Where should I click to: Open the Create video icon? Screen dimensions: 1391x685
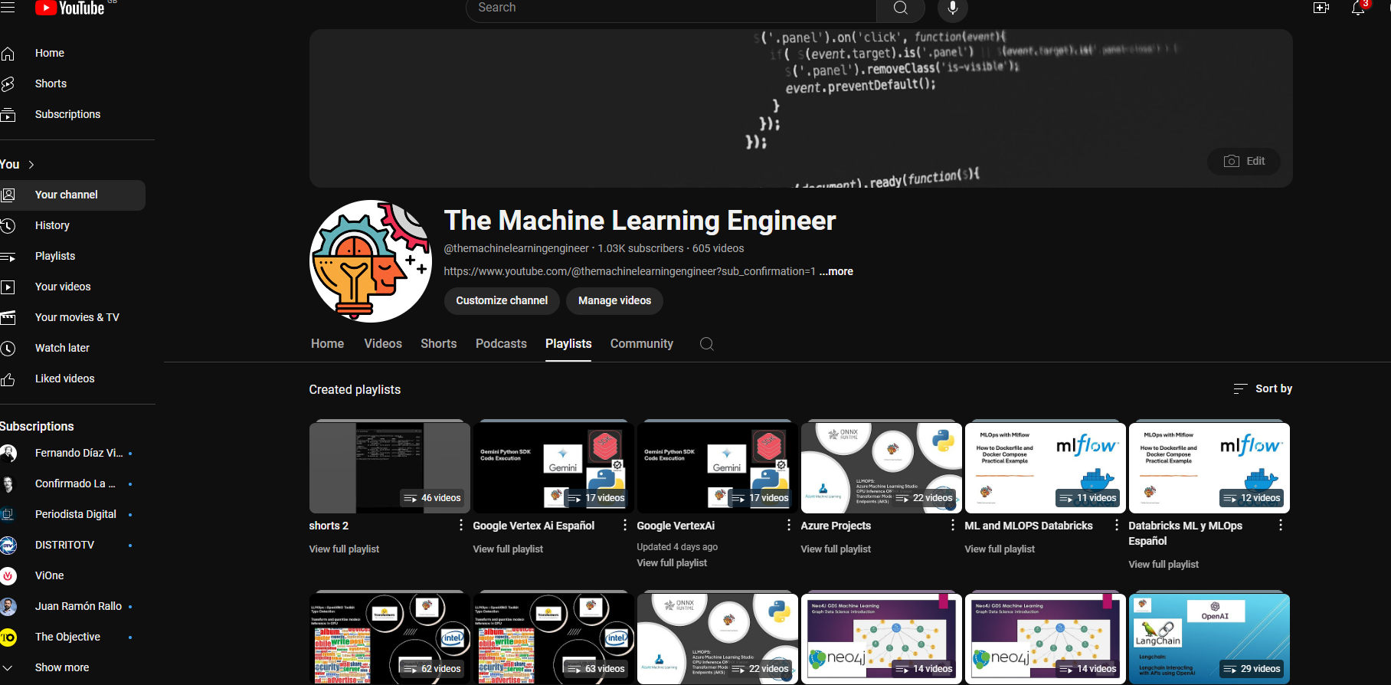(1321, 8)
